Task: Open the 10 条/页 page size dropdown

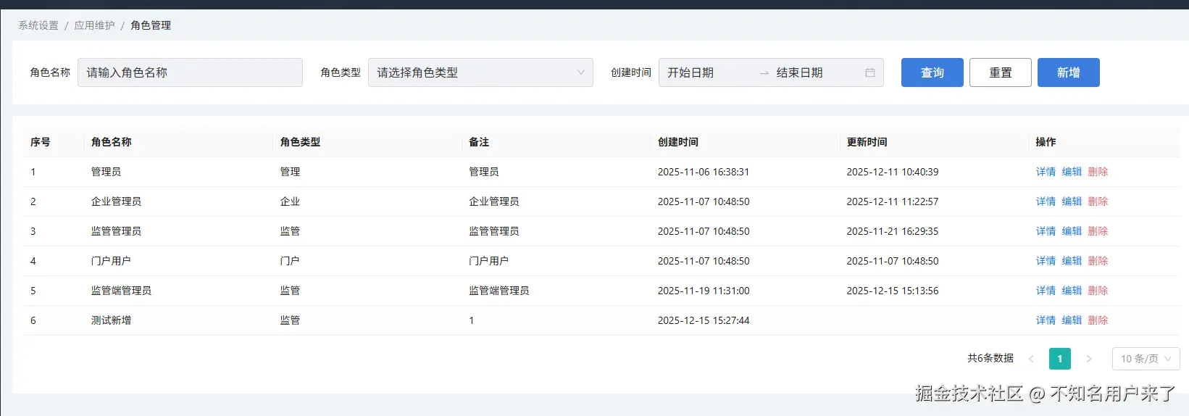Action: pos(1146,359)
